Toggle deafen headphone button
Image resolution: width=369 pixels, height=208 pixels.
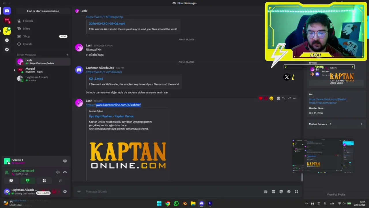click(x=54, y=192)
